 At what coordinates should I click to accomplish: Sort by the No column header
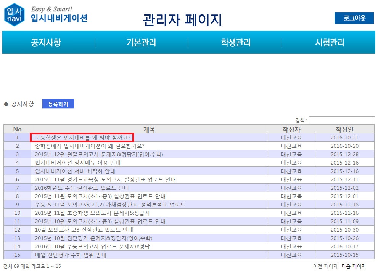coord(18,129)
